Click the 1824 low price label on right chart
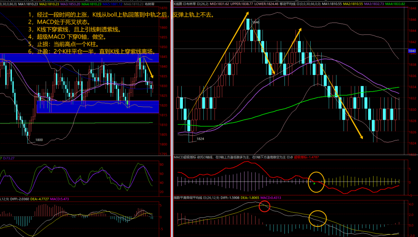 pos(200,139)
